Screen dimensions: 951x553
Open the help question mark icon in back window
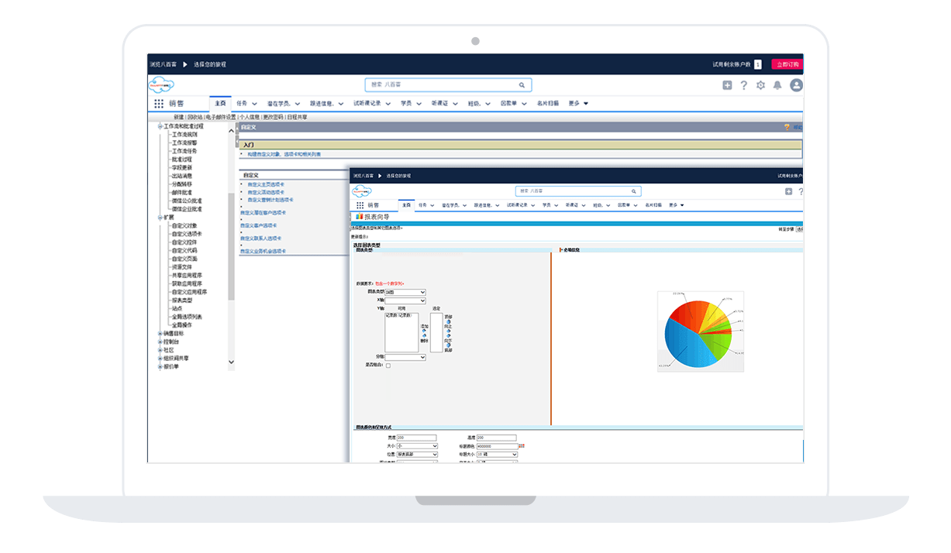pyautogui.click(x=744, y=85)
